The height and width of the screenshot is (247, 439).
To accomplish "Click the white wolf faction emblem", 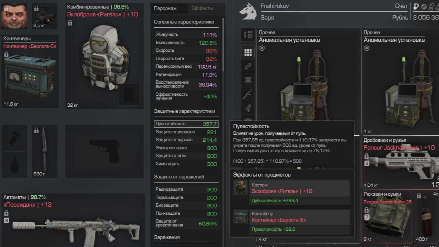I will point(248,12).
